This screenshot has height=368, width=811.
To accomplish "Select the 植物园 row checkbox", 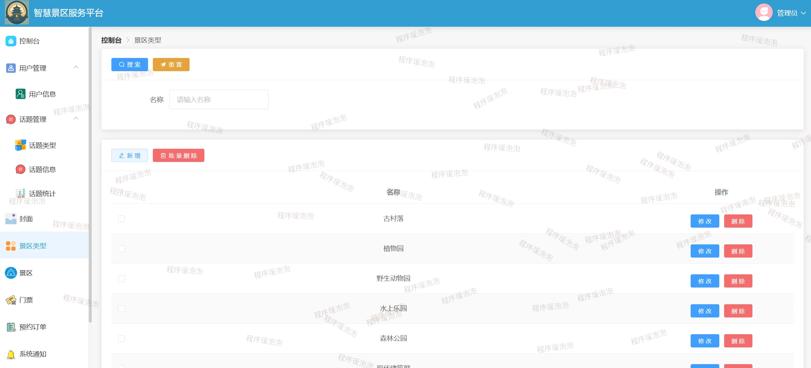I will point(121,249).
